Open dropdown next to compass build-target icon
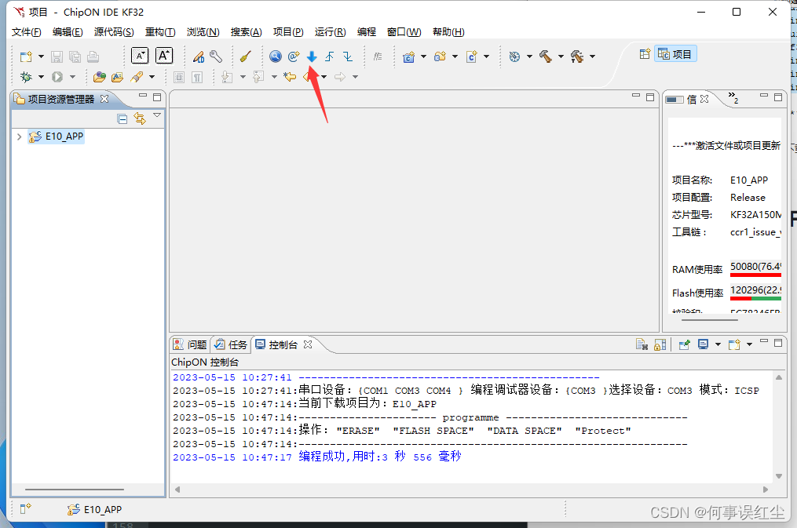Image resolution: width=797 pixels, height=528 pixels. [x=529, y=56]
